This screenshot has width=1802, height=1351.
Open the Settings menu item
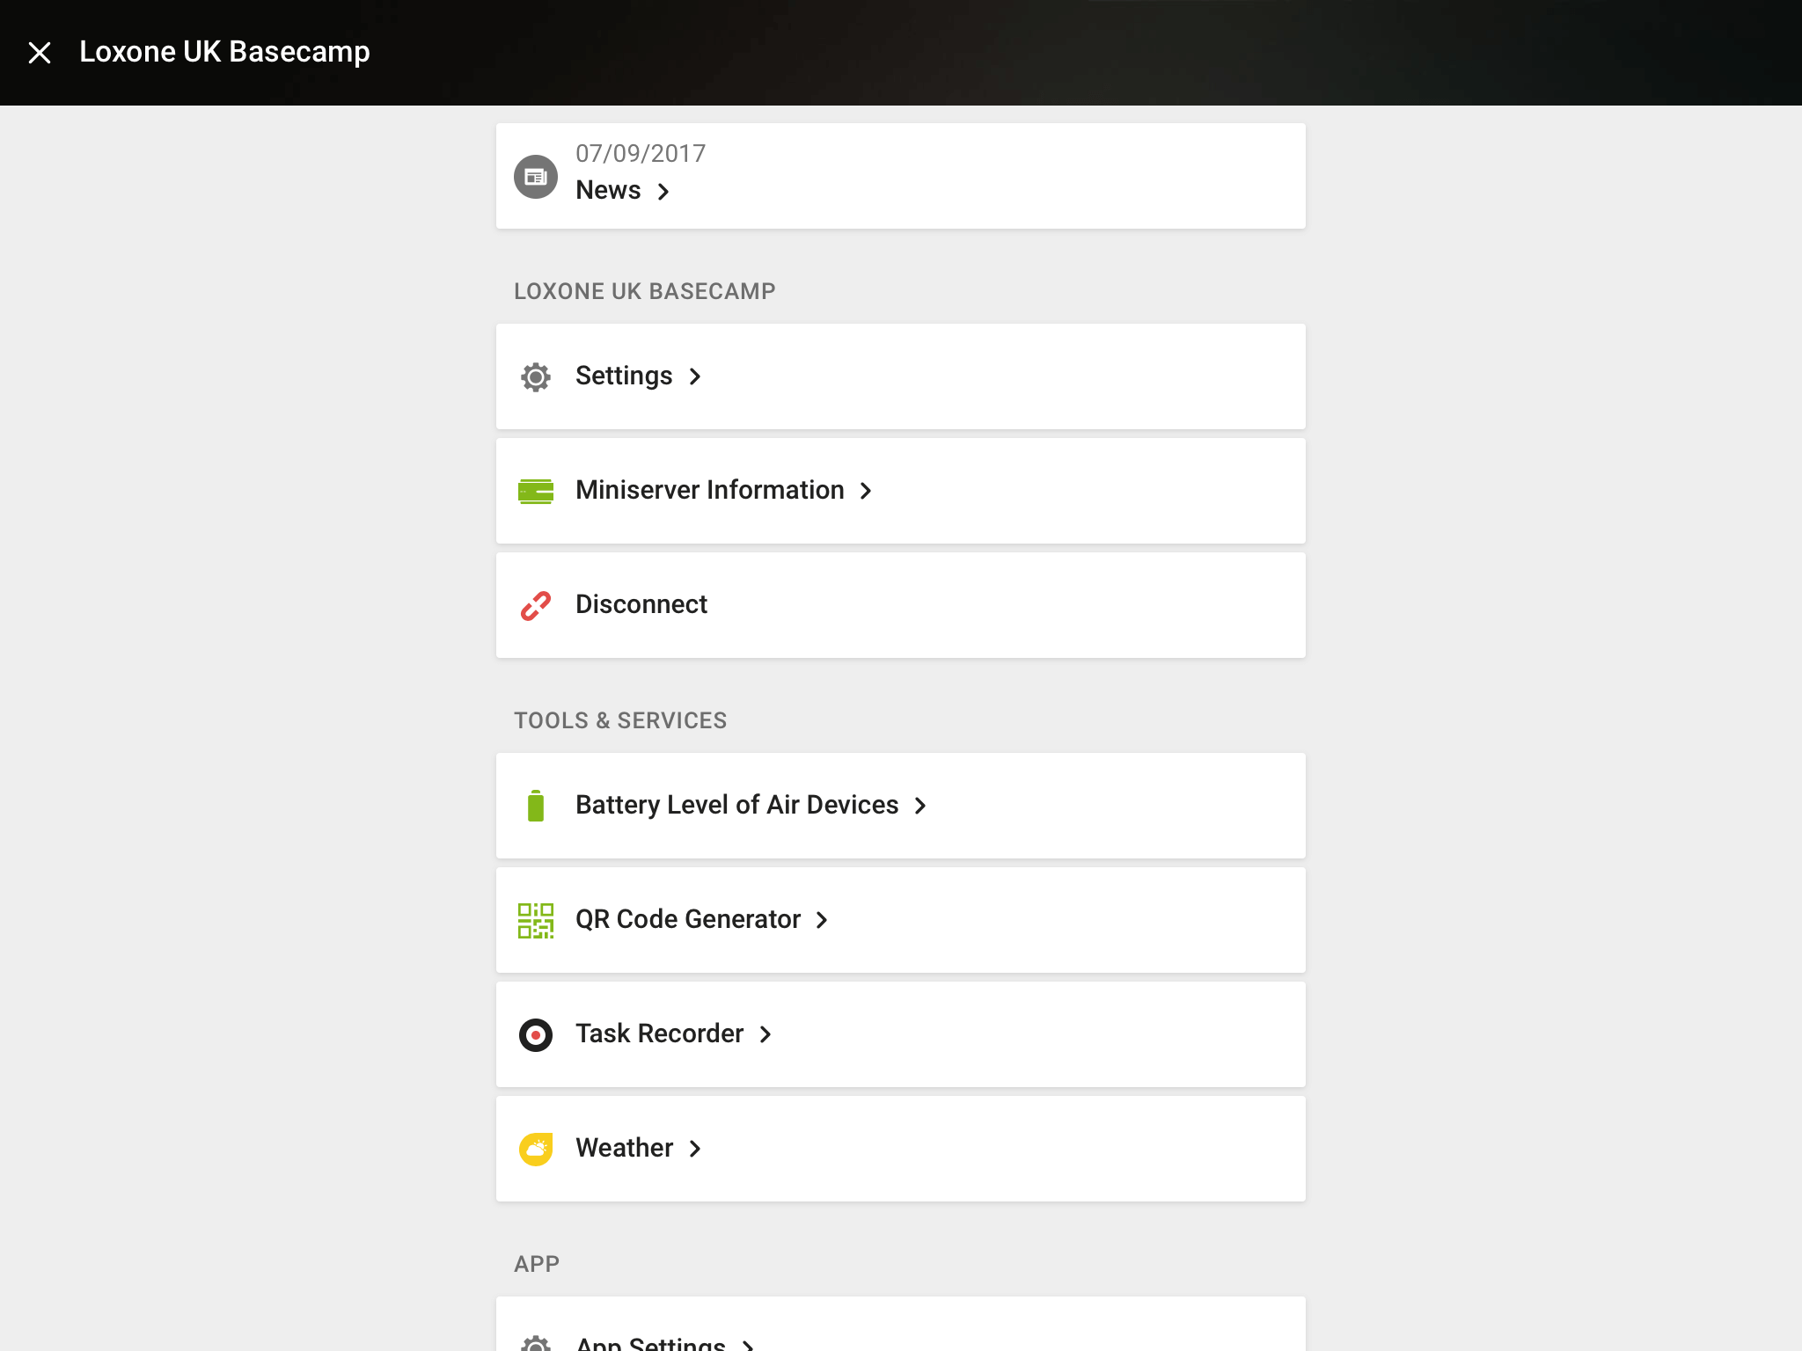click(x=900, y=376)
